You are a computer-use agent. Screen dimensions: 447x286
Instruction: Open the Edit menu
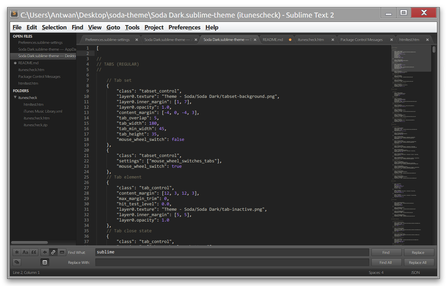click(x=32, y=27)
